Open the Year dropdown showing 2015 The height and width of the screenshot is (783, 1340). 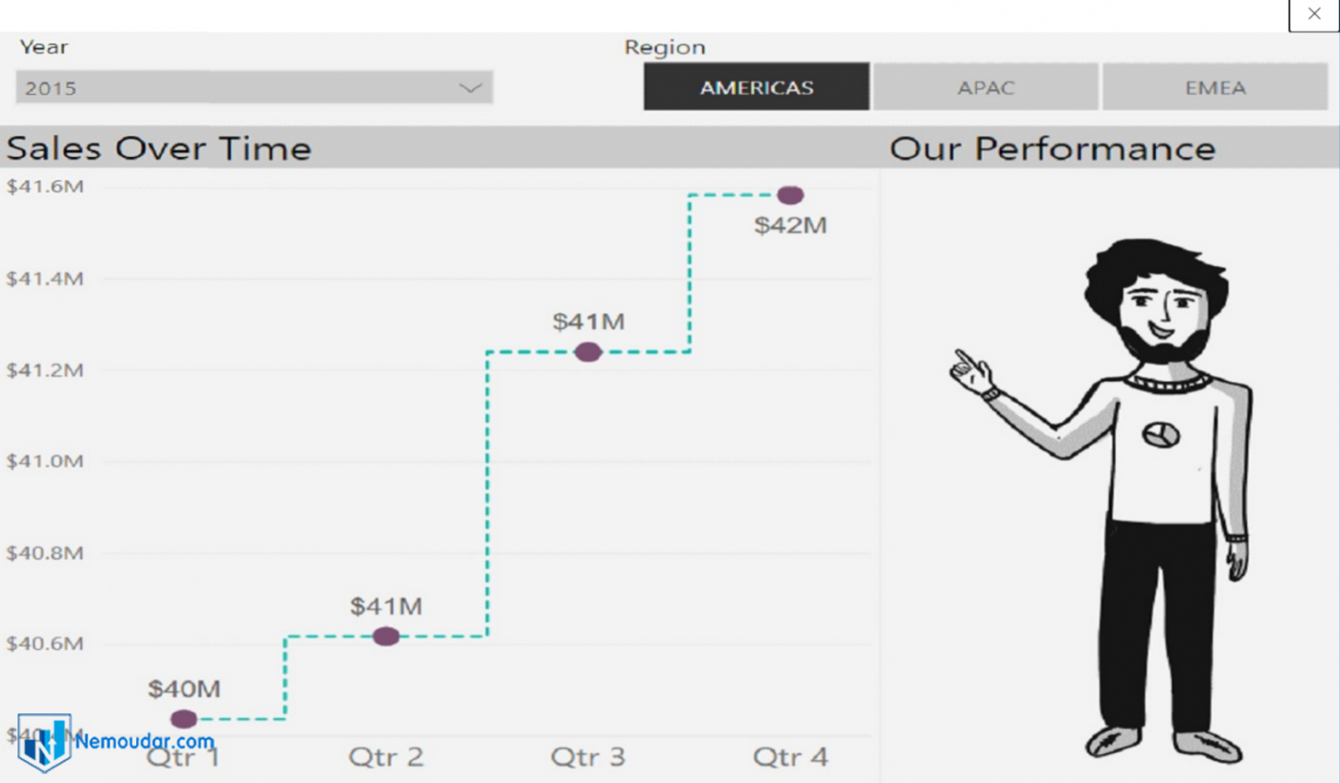click(x=253, y=88)
